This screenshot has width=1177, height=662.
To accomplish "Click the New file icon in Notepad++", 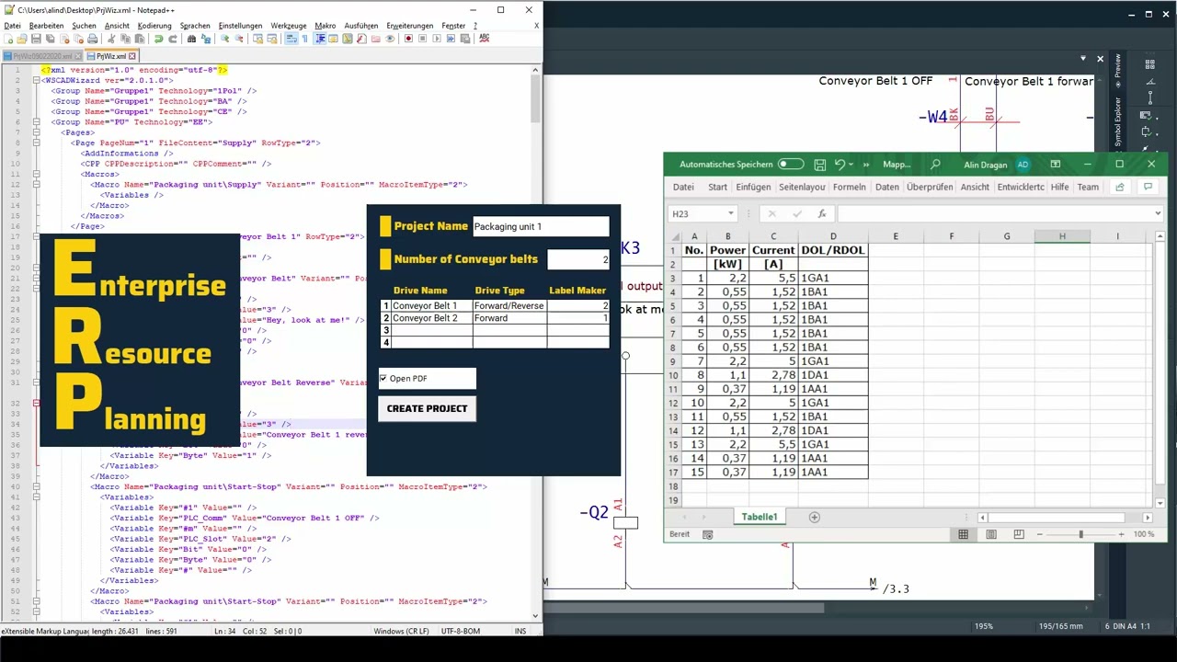I will point(7,39).
